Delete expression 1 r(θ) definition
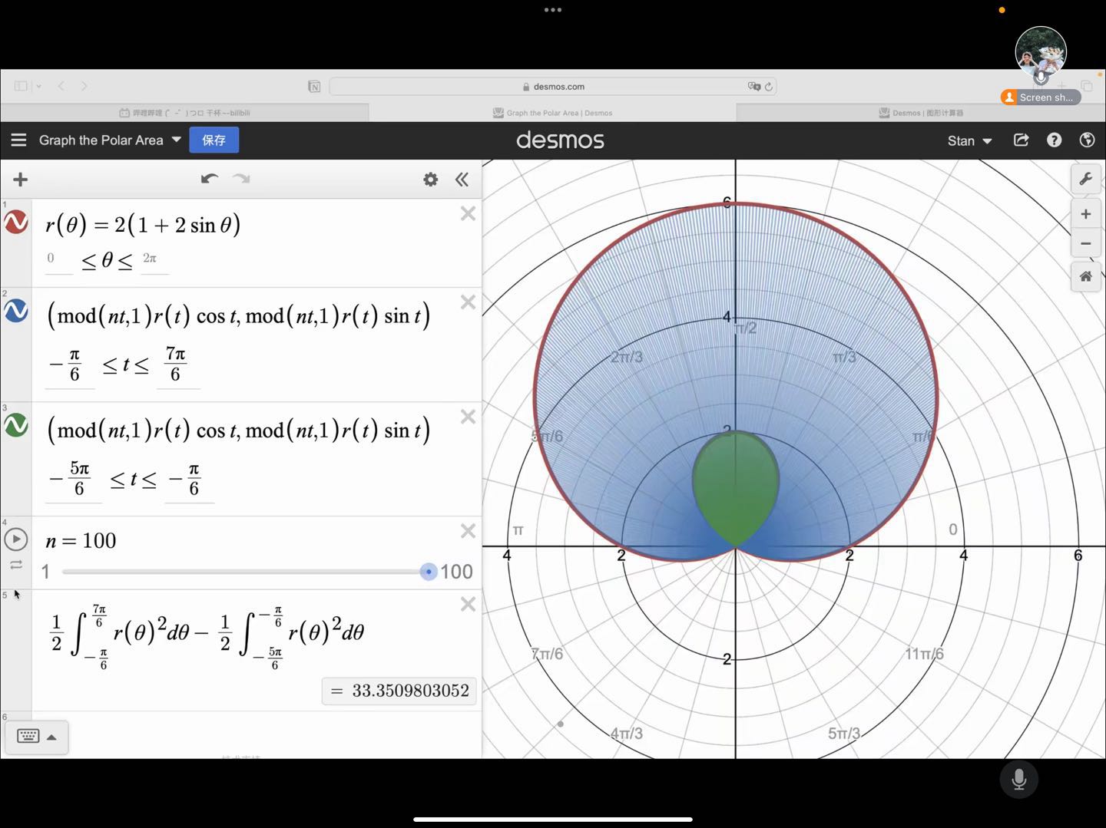The image size is (1106, 828). tap(468, 214)
